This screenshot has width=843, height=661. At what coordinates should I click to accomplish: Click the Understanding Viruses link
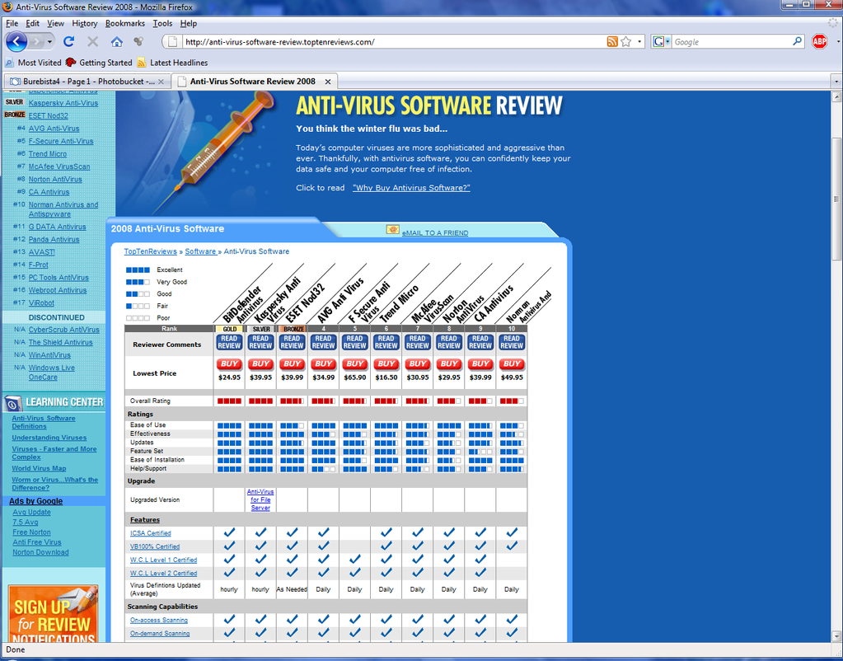(49, 438)
